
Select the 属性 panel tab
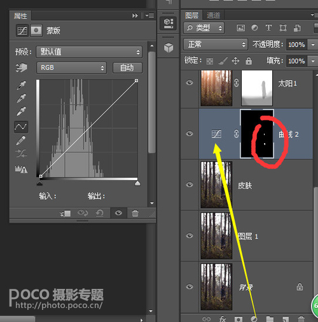20,16
